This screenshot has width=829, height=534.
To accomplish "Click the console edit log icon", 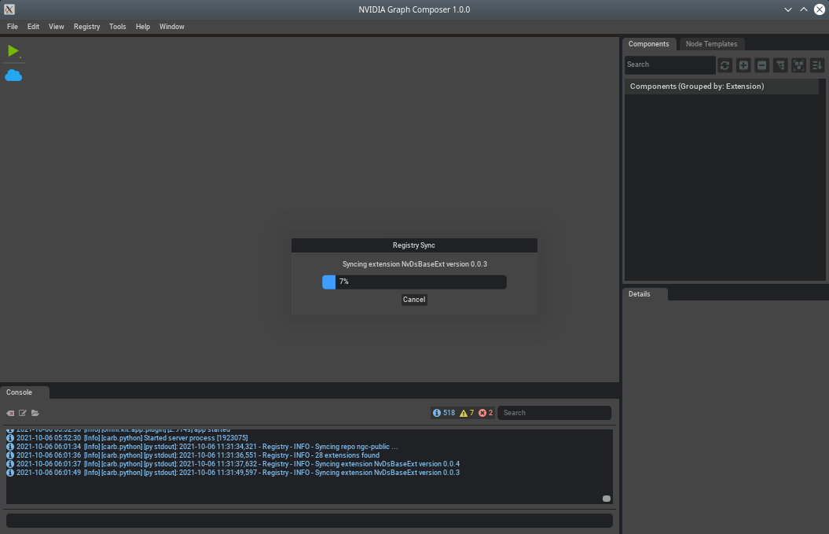I will coord(23,413).
